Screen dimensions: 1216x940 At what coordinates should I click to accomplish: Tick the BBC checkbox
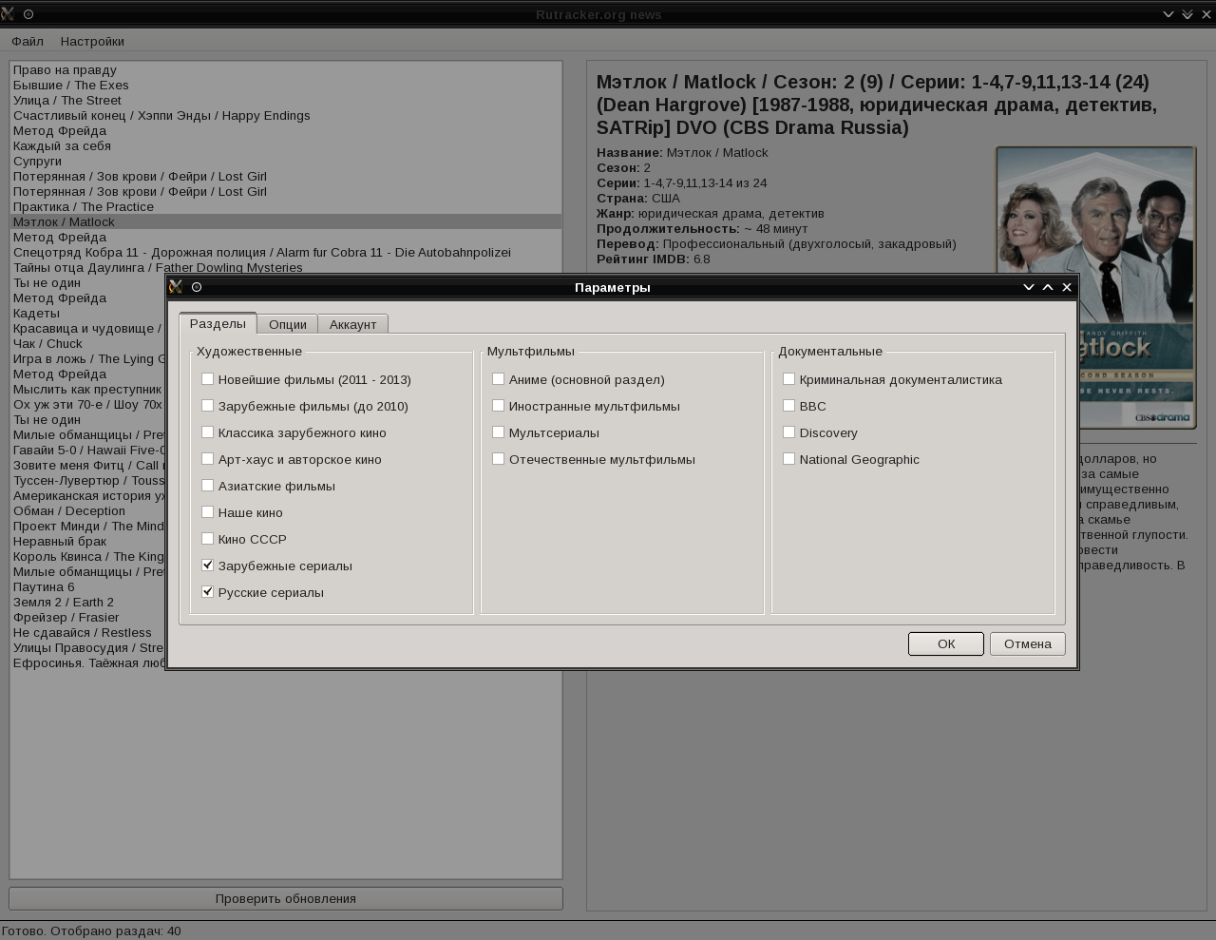click(788, 405)
